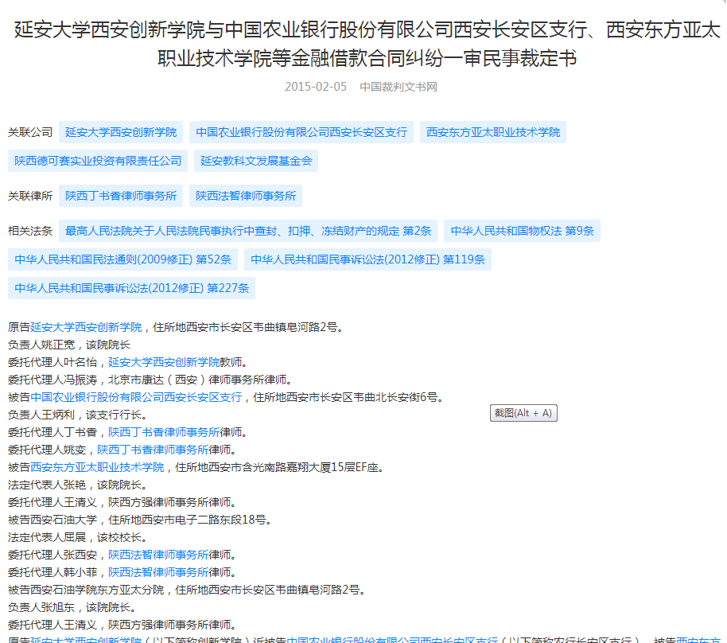Image resolution: width=727 pixels, height=643 pixels.
Task: Open statute tag 民事诉讼法(2012修正) 第227条
Action: point(132,289)
